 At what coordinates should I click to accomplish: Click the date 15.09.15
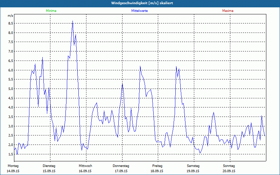pos(49,171)
